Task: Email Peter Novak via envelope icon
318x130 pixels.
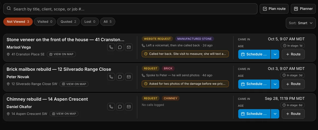Action: click(129, 77)
